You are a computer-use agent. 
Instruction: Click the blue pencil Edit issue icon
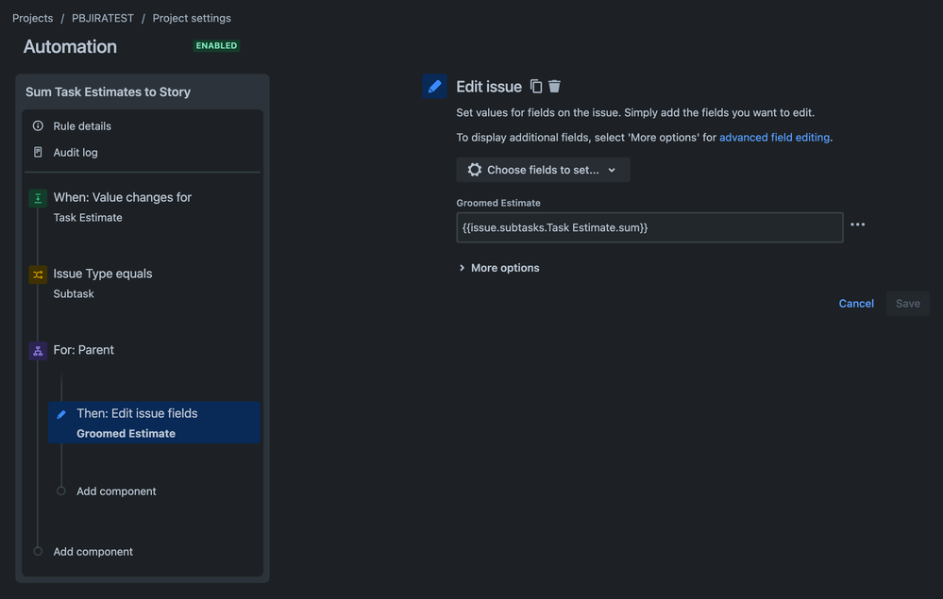click(x=434, y=87)
